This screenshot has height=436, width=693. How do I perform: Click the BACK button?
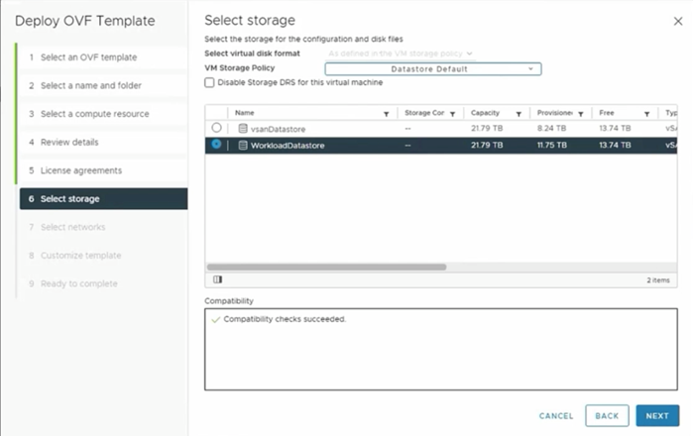tap(607, 416)
